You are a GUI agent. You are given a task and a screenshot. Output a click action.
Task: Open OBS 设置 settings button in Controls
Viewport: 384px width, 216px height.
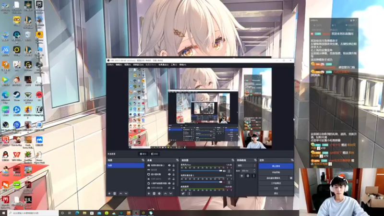276,188
